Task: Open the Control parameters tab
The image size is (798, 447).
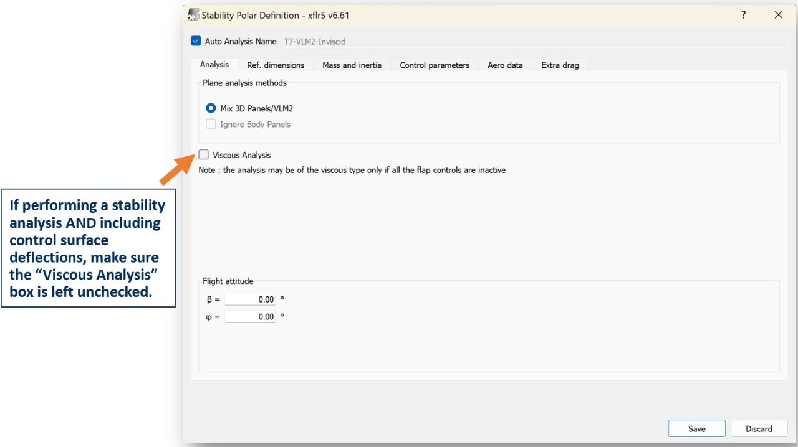Action: tap(435, 65)
